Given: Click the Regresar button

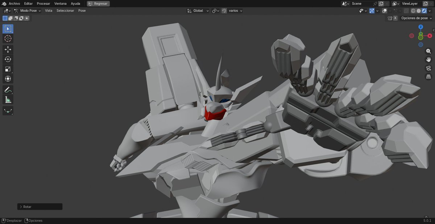Looking at the screenshot, I should [98, 3].
